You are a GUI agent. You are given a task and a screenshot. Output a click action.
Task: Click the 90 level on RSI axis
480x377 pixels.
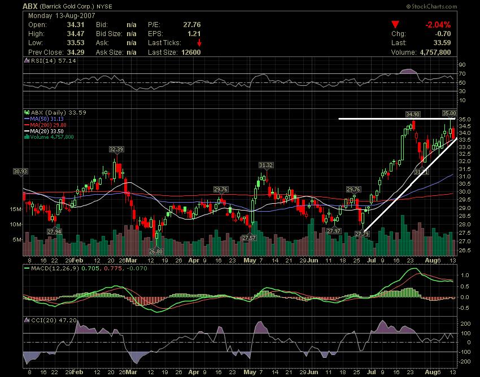(x=462, y=64)
